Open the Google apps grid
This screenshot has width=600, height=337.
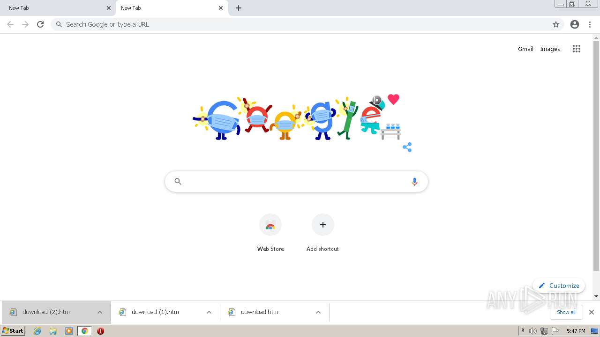tap(577, 49)
